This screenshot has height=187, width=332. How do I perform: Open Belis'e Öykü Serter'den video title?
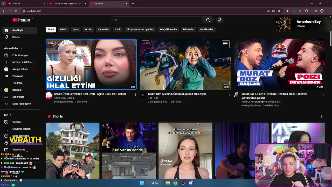(x=90, y=94)
